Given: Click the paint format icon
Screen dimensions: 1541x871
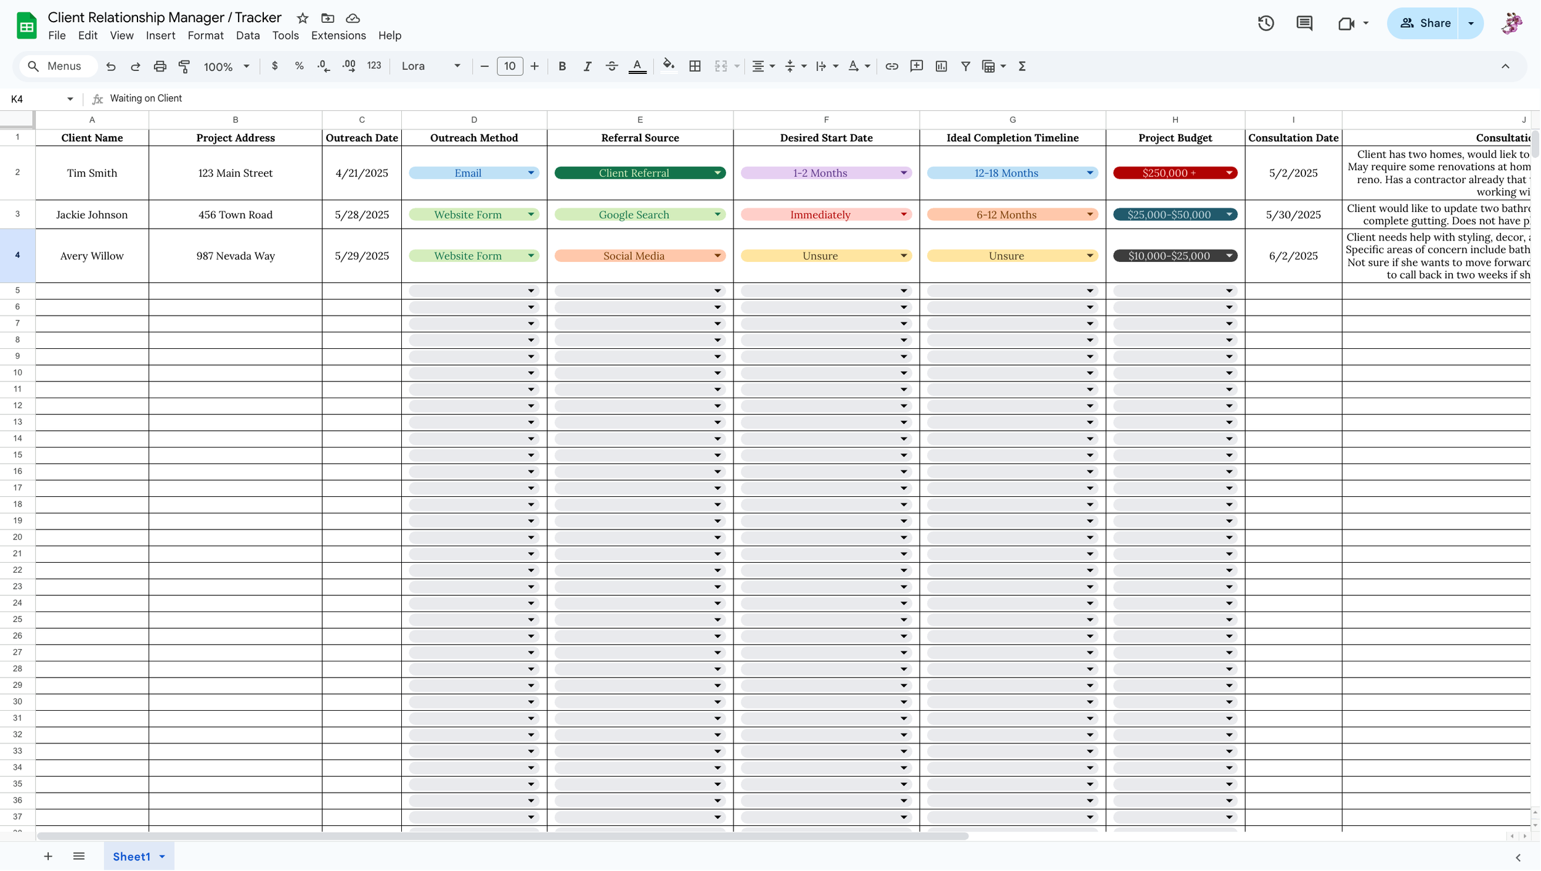Looking at the screenshot, I should (184, 67).
